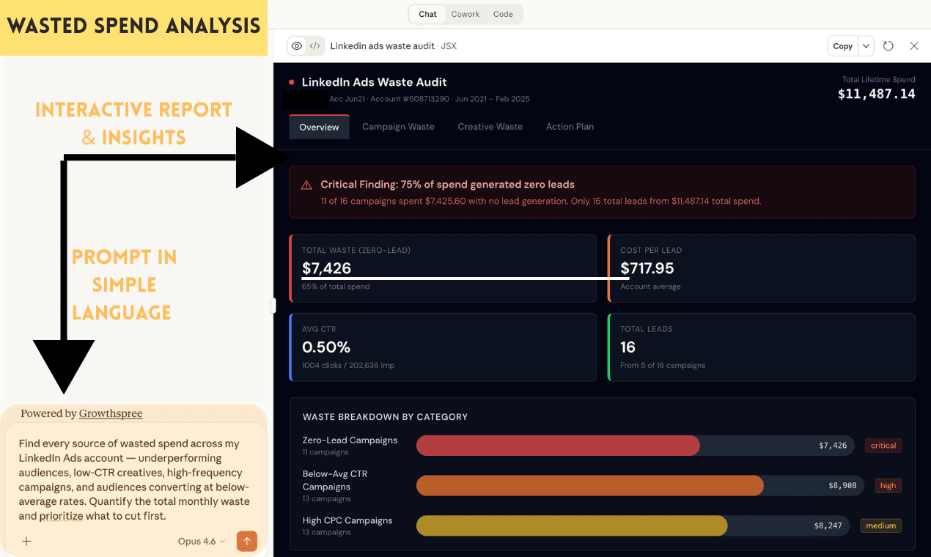Viewport: 931px width, 557px height.
Task: Click the preview eye icon
Action: (x=297, y=45)
